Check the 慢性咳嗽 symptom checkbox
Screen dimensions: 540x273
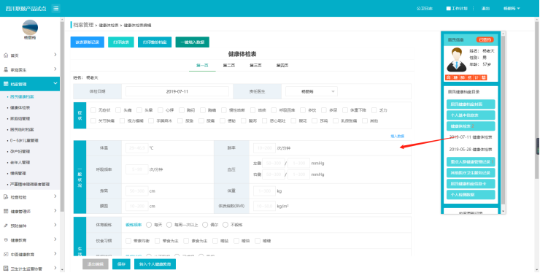click(x=224, y=110)
